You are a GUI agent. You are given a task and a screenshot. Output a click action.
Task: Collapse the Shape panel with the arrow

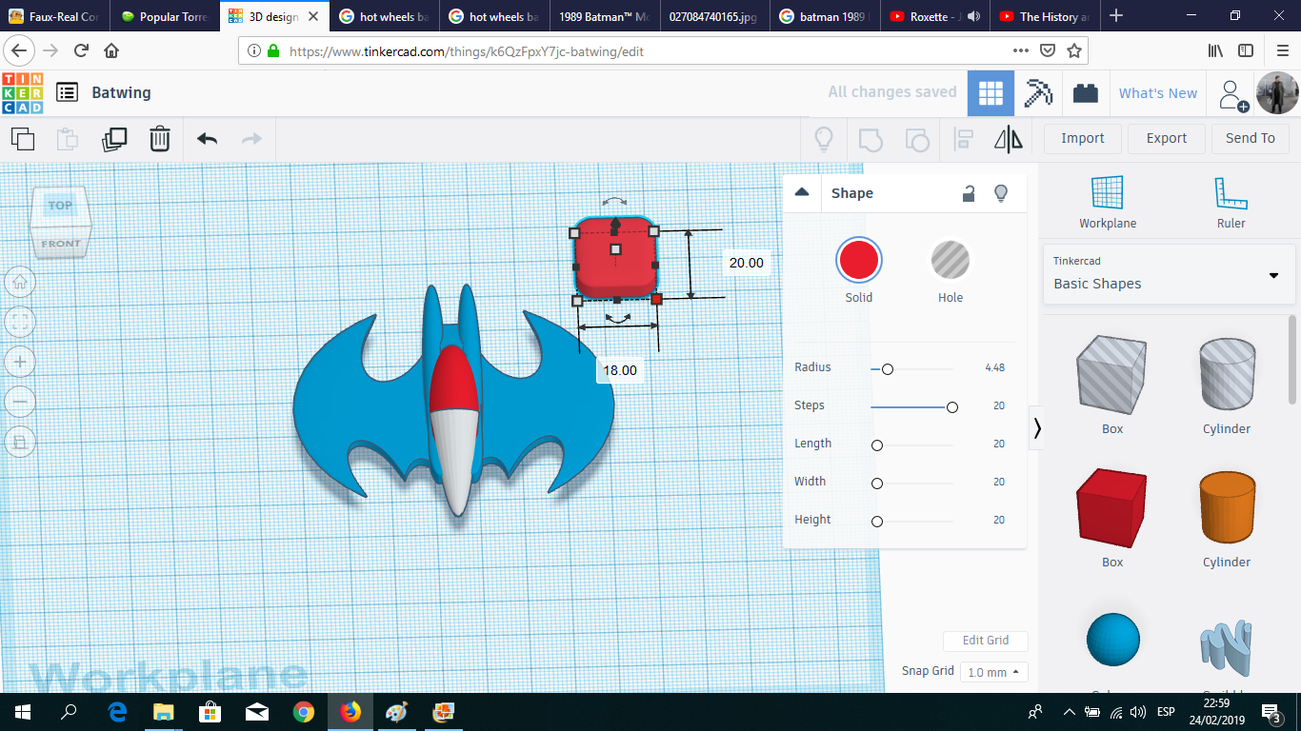coord(802,192)
